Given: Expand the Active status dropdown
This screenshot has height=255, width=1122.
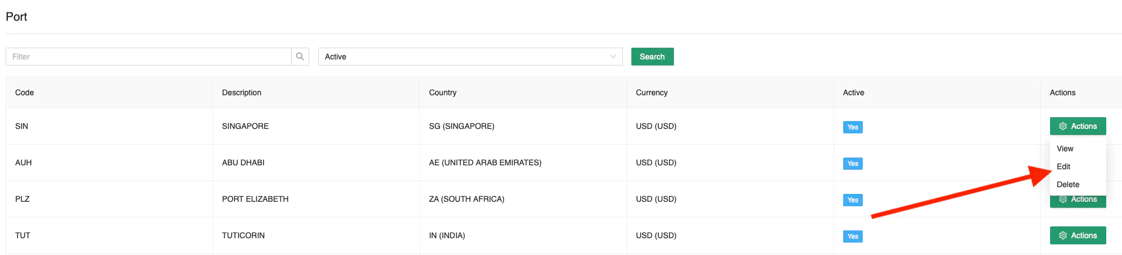Looking at the screenshot, I should pyautogui.click(x=470, y=57).
